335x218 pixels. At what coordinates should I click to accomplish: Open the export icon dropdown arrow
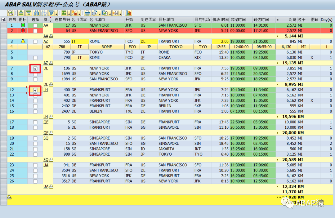click(110, 13)
